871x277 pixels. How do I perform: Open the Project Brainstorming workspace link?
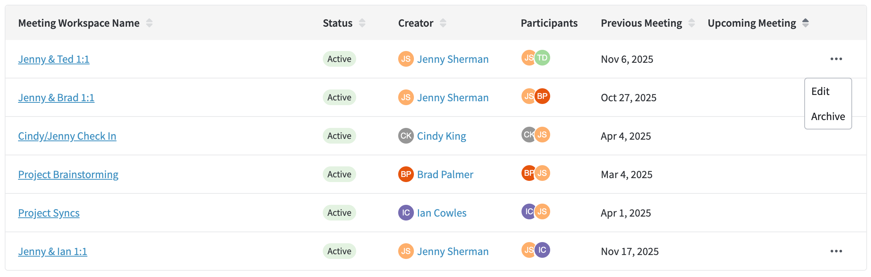(x=68, y=175)
